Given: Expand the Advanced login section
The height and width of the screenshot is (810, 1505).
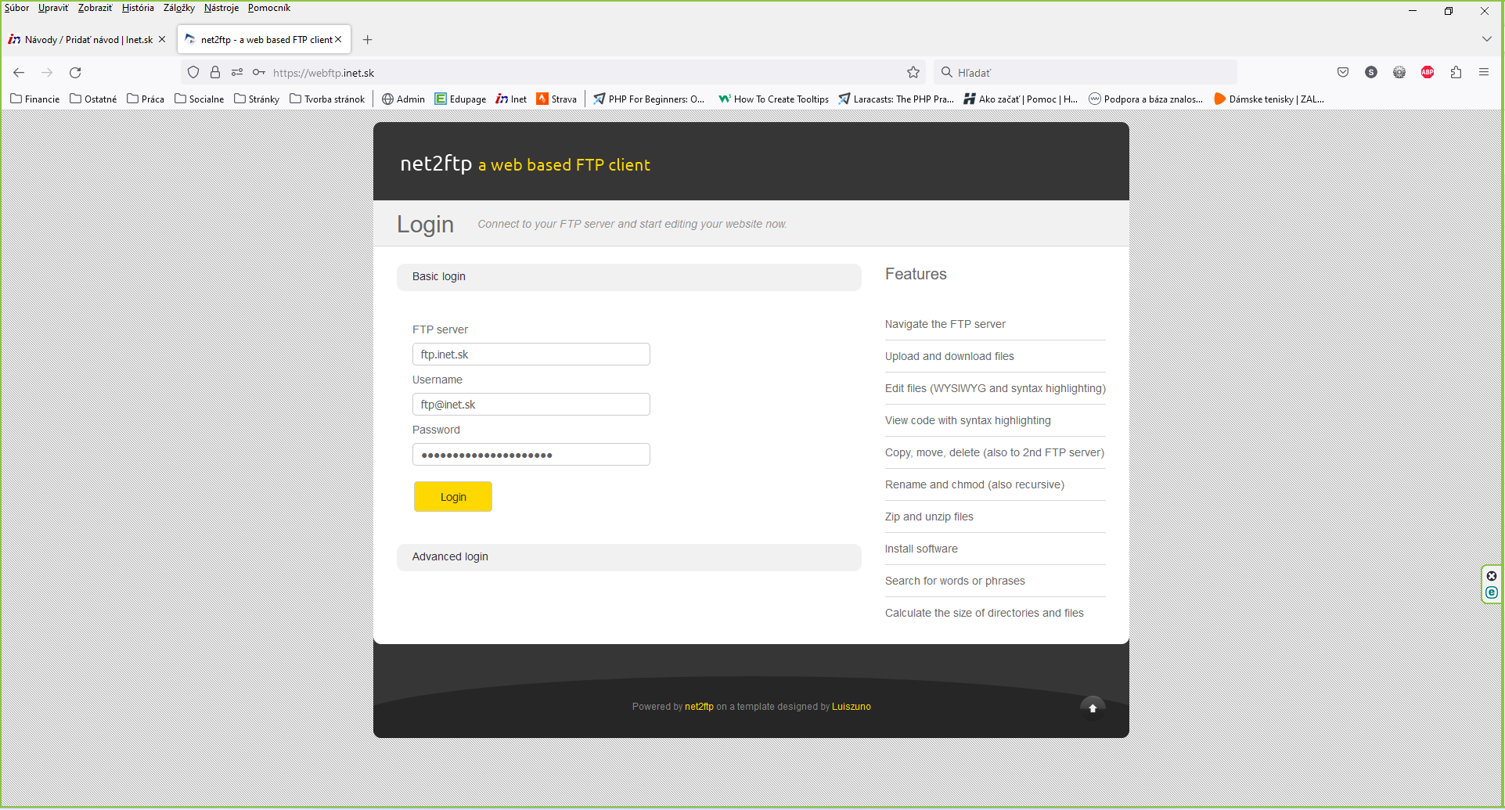Looking at the screenshot, I should pos(629,557).
